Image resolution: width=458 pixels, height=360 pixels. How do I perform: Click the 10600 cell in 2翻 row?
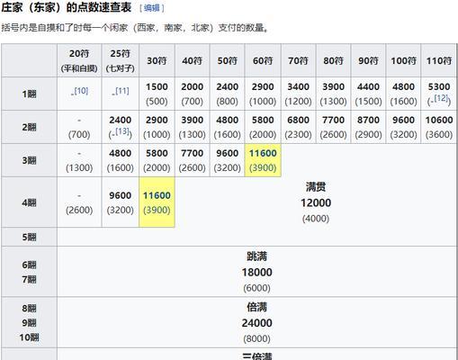(x=439, y=127)
